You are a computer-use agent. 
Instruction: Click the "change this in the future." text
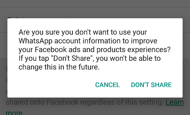click(59, 67)
